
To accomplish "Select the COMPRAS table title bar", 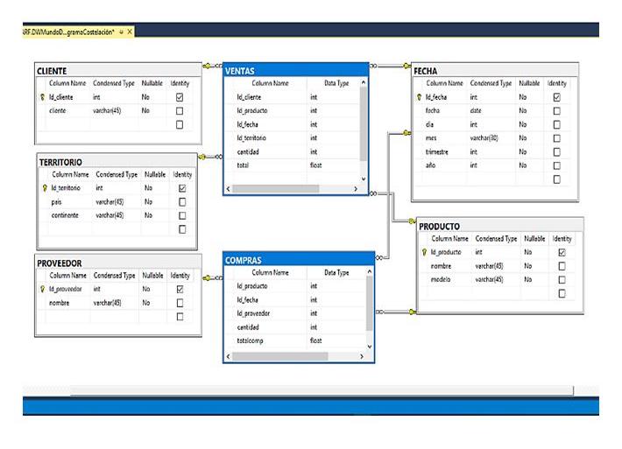I will (299, 260).
